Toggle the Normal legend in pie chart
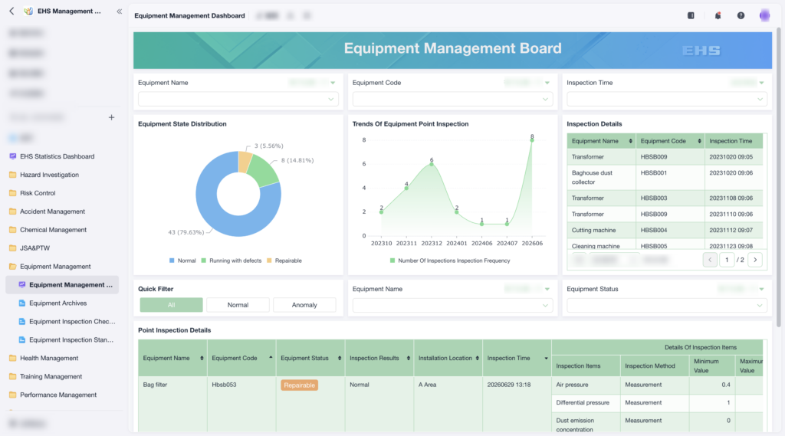 [182, 261]
